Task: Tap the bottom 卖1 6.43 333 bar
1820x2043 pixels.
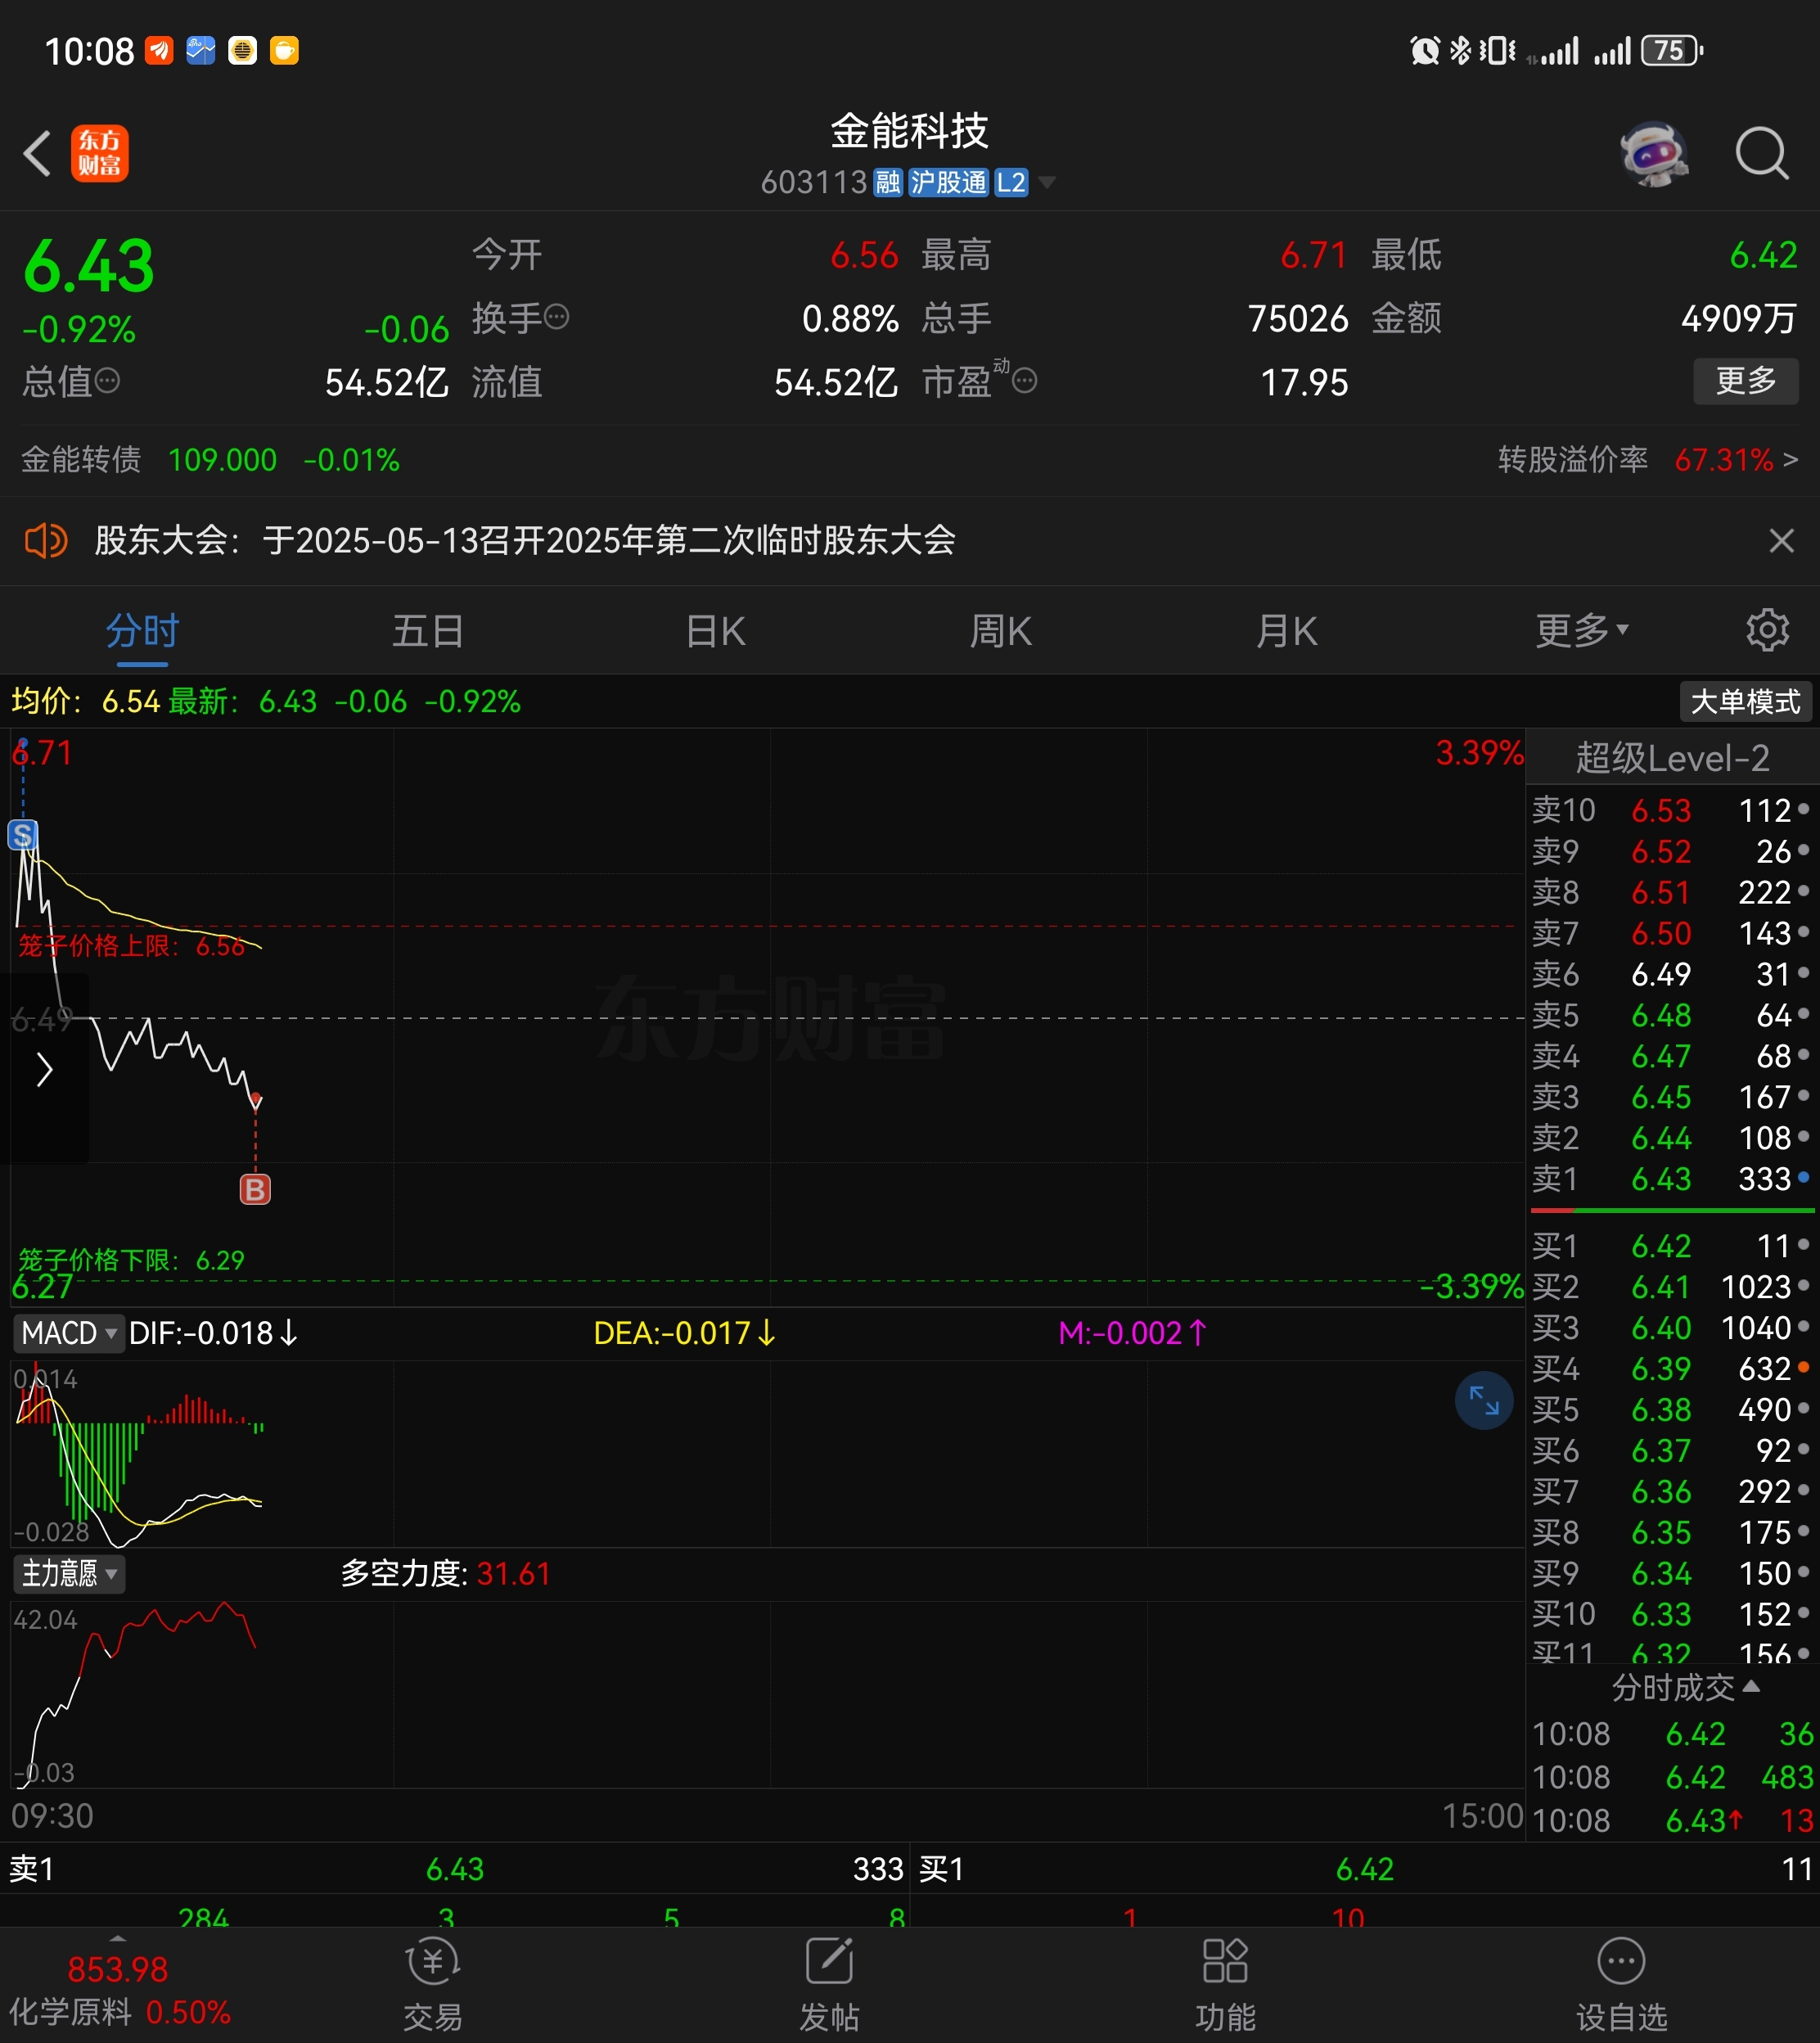Action: point(455,1869)
